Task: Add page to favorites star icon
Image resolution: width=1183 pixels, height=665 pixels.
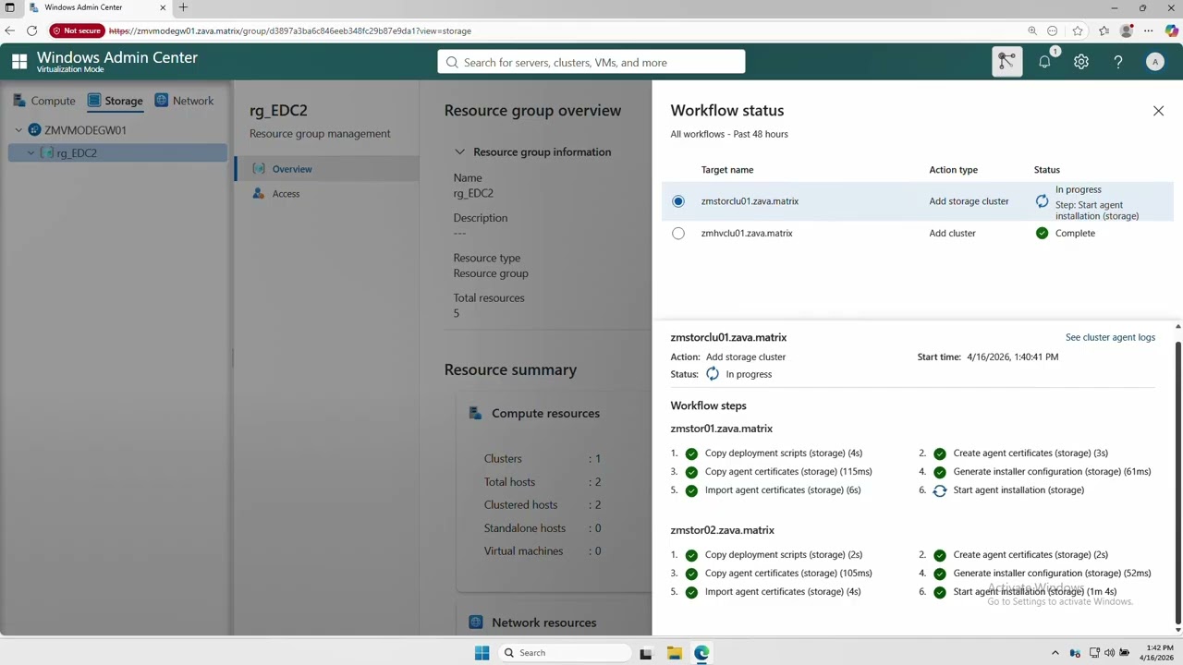Action: [x=1078, y=30]
